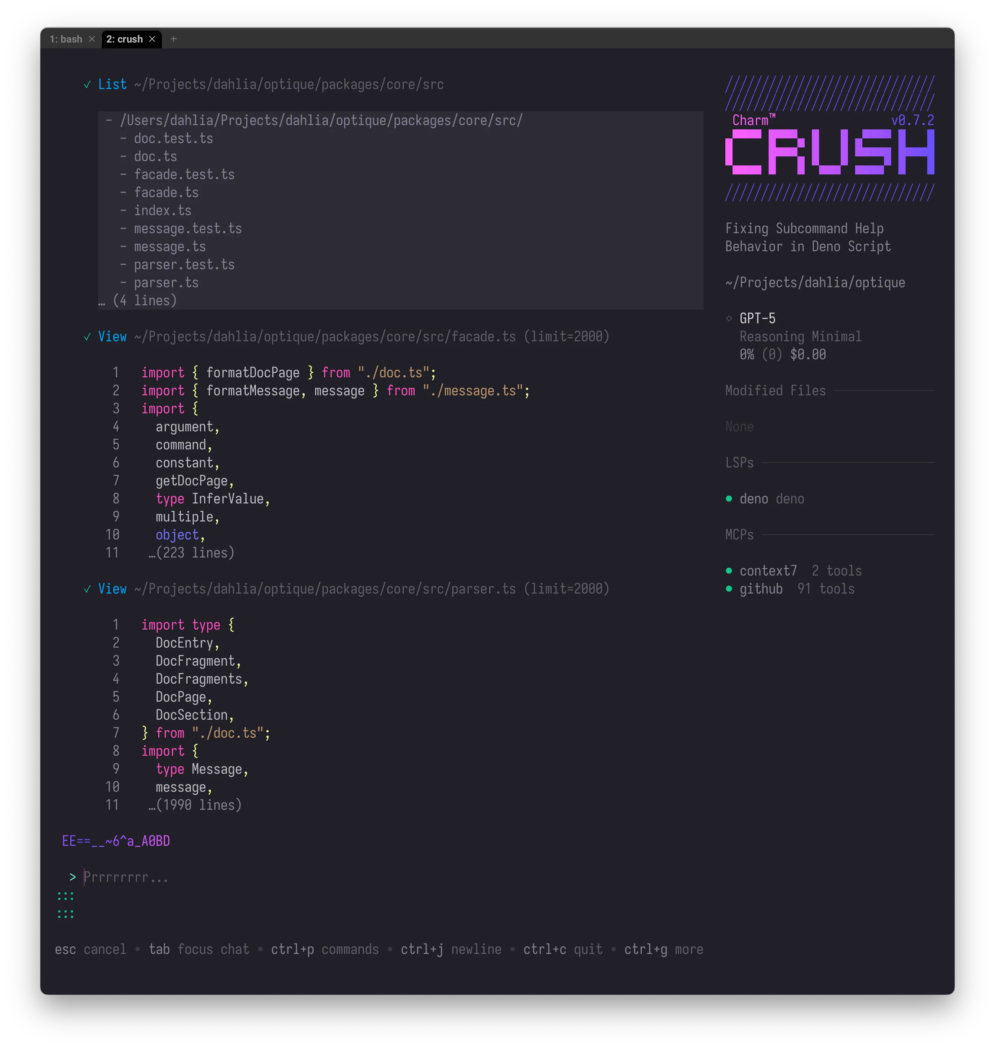Screen dimensions: 995x1048
Task: Click the checkmark beside View parser.ts
Action: pos(87,590)
